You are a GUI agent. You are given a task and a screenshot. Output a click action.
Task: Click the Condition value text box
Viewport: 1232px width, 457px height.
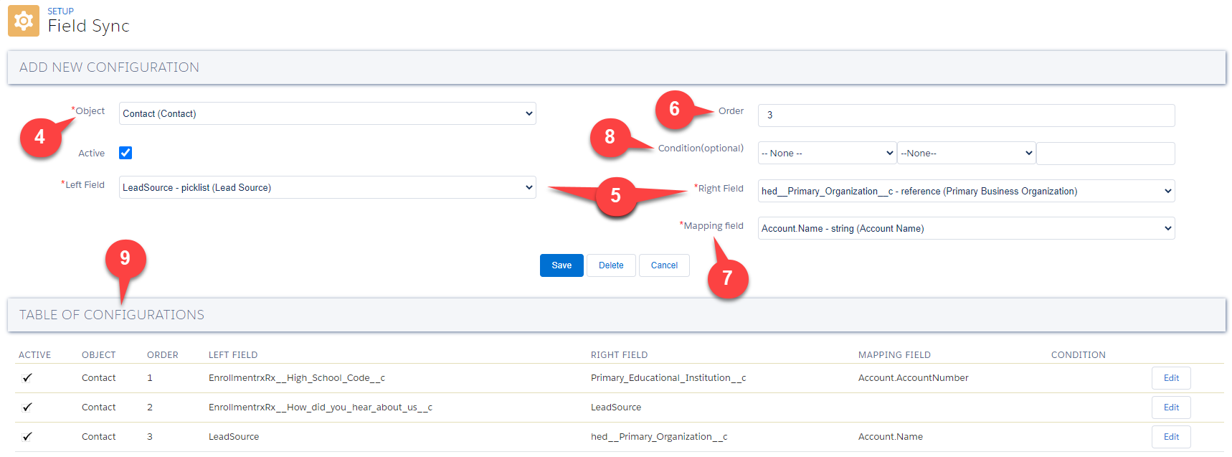[x=1105, y=154]
